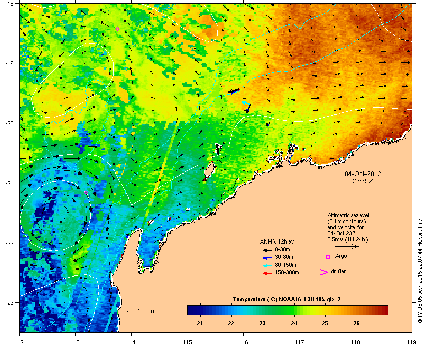Click the '0-30m' depth label
This screenshot has width=427, height=345.
[282, 249]
